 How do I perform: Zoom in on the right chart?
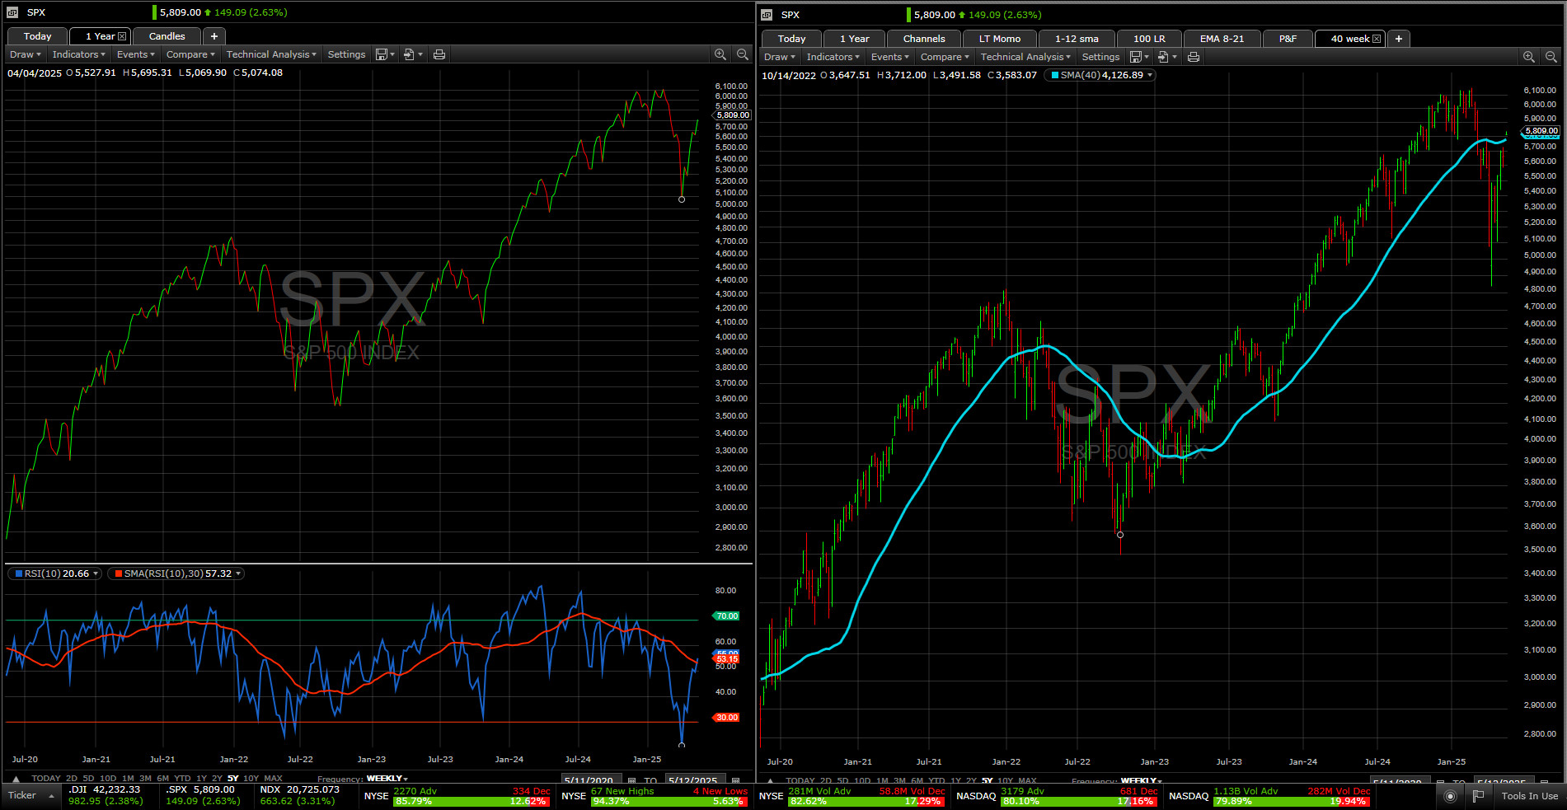pos(1529,57)
